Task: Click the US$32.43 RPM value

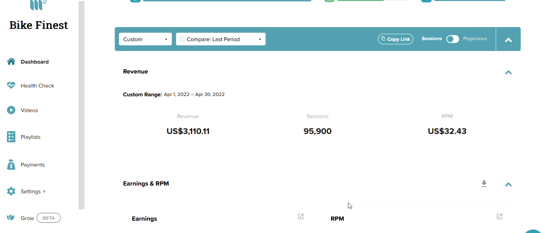Action: [447, 131]
